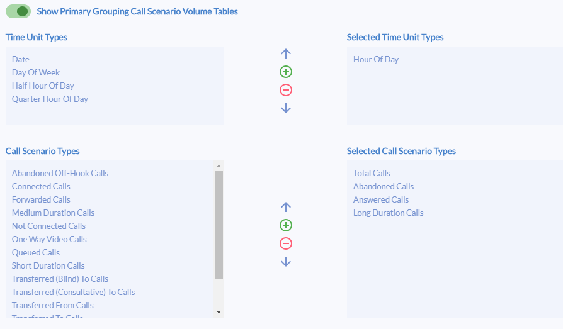Viewport: 563px width, 329px height.
Task: Click green plus icon for Time Unit Types
Action: tap(286, 72)
